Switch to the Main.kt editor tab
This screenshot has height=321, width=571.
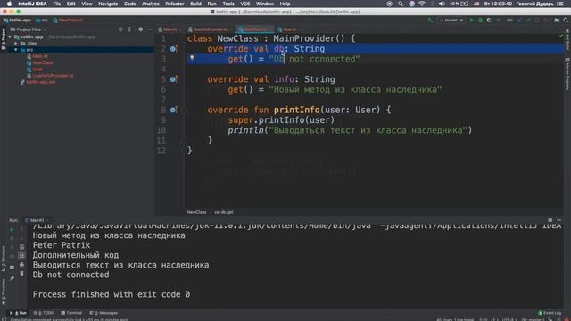point(170,29)
